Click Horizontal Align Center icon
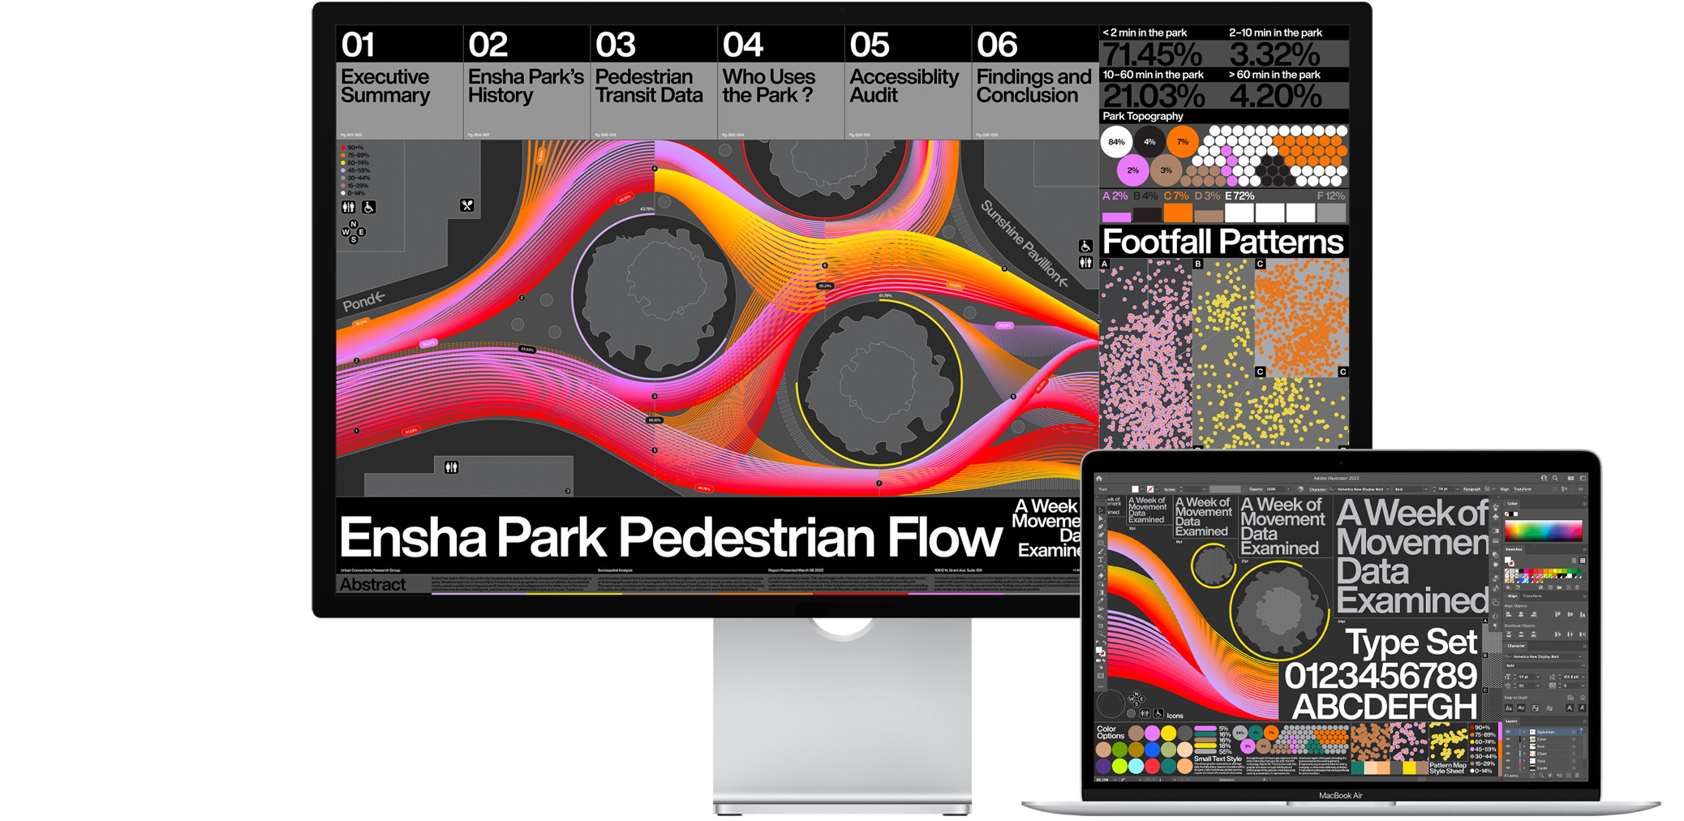 pos(1521,614)
